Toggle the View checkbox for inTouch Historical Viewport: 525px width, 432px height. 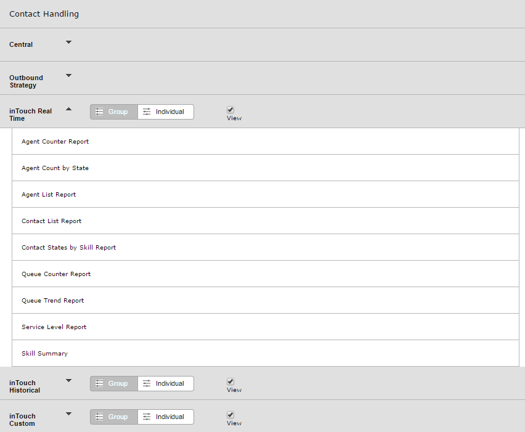point(230,381)
